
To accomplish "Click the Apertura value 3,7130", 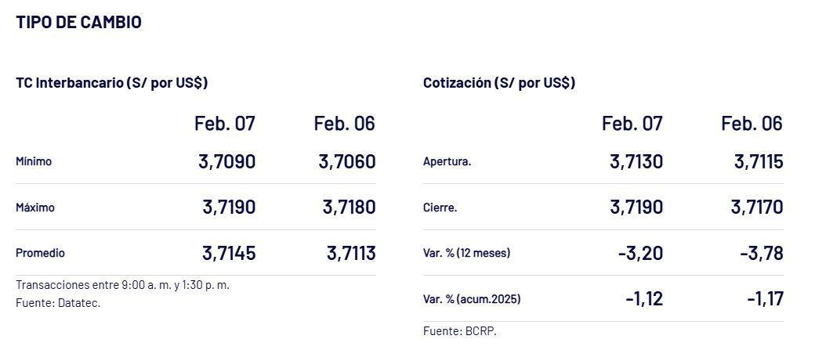I will pyautogui.click(x=636, y=162).
